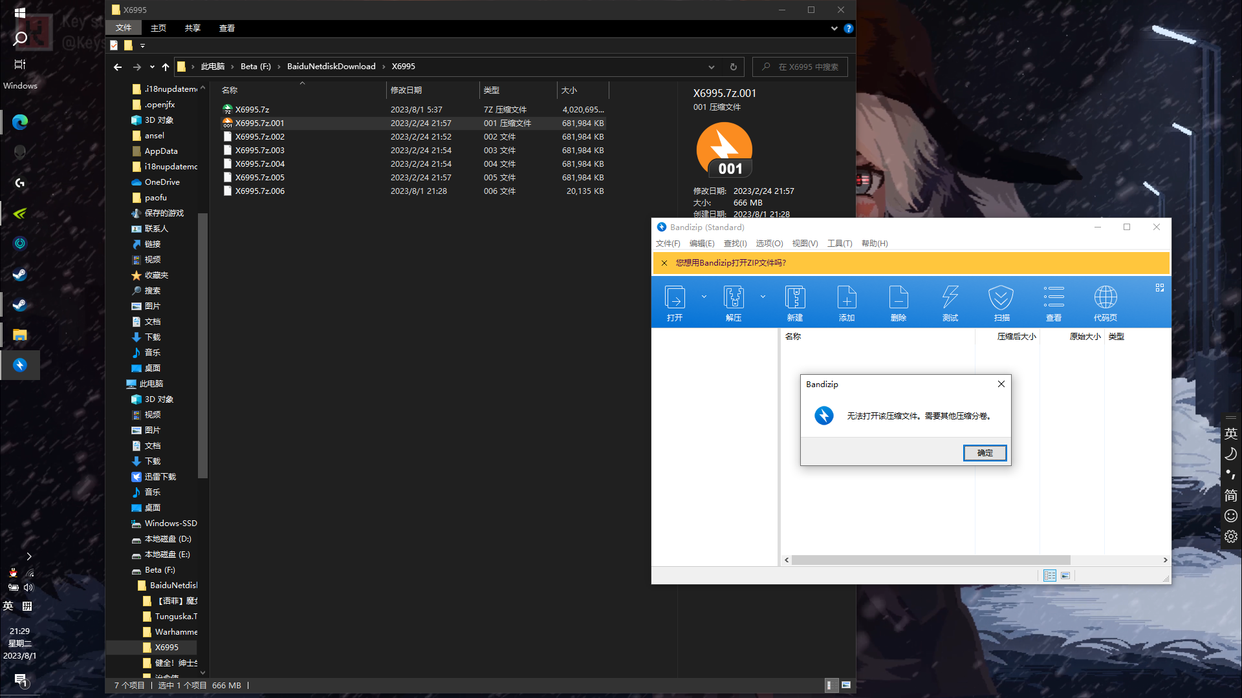Viewport: 1242px width, 698px height.
Task: Click the Scan (扫描) shield icon
Action: pyautogui.click(x=1001, y=298)
